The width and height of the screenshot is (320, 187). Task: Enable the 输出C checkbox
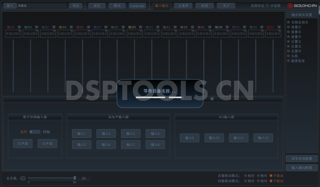click(x=54, y=27)
